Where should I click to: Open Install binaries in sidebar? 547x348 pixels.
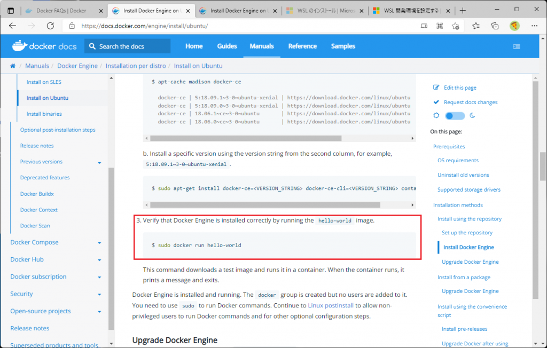pyautogui.click(x=44, y=114)
